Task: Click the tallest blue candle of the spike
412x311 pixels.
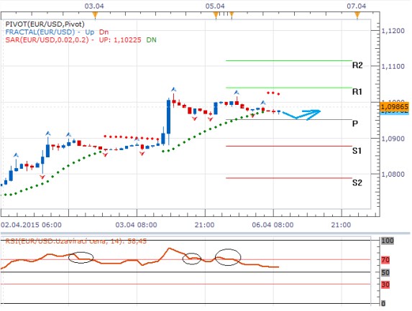Action: click(168, 117)
